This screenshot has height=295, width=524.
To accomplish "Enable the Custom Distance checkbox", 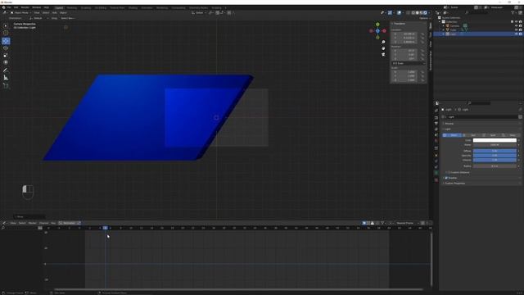I will [x=449, y=173].
